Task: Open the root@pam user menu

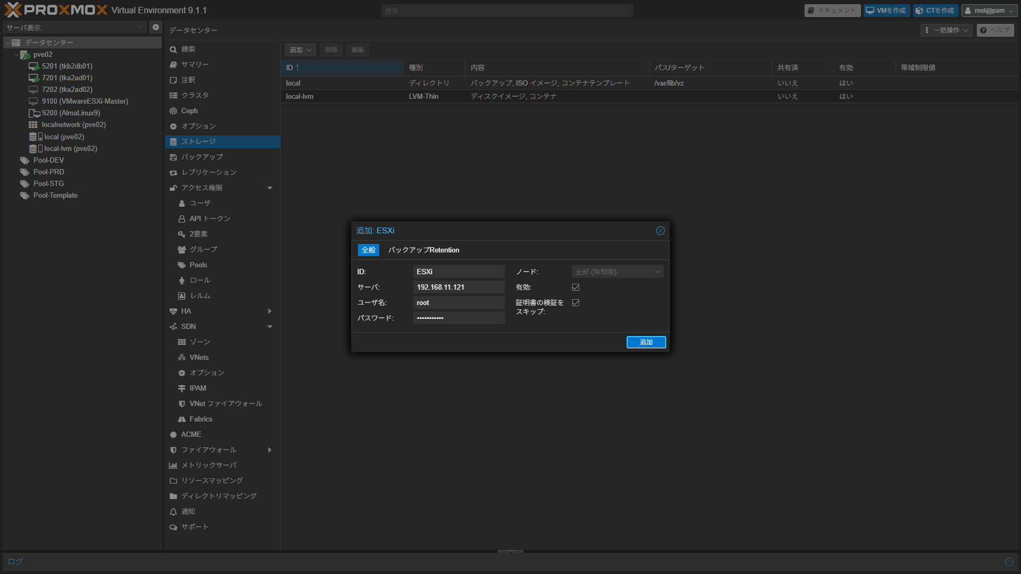Action: (x=989, y=11)
